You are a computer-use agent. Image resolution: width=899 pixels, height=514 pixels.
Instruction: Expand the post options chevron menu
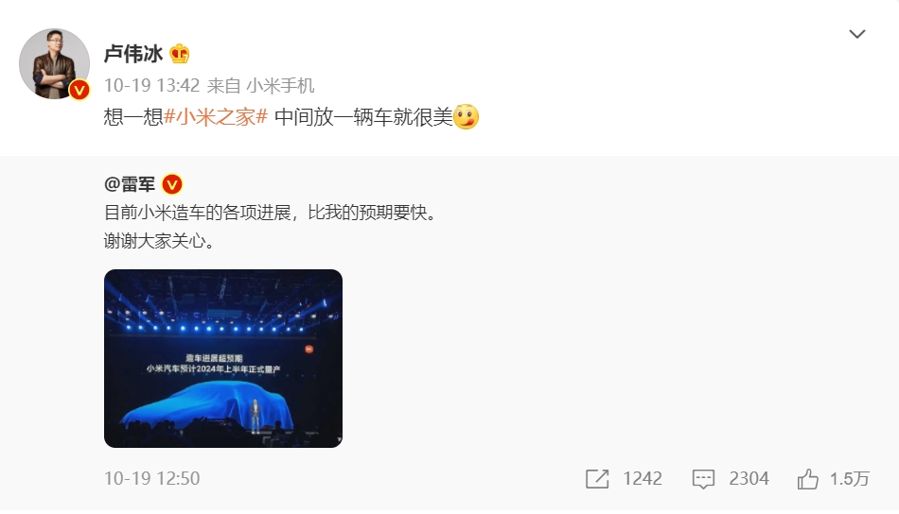coord(856,34)
